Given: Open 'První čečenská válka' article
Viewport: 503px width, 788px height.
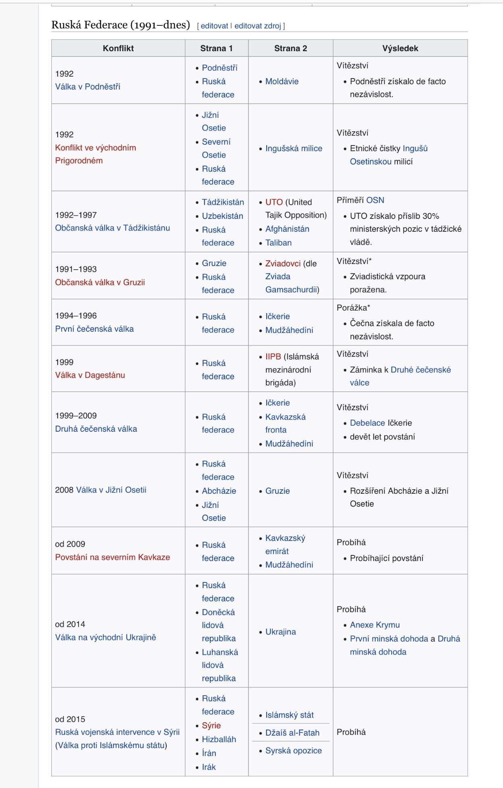Looking at the screenshot, I should click(94, 329).
